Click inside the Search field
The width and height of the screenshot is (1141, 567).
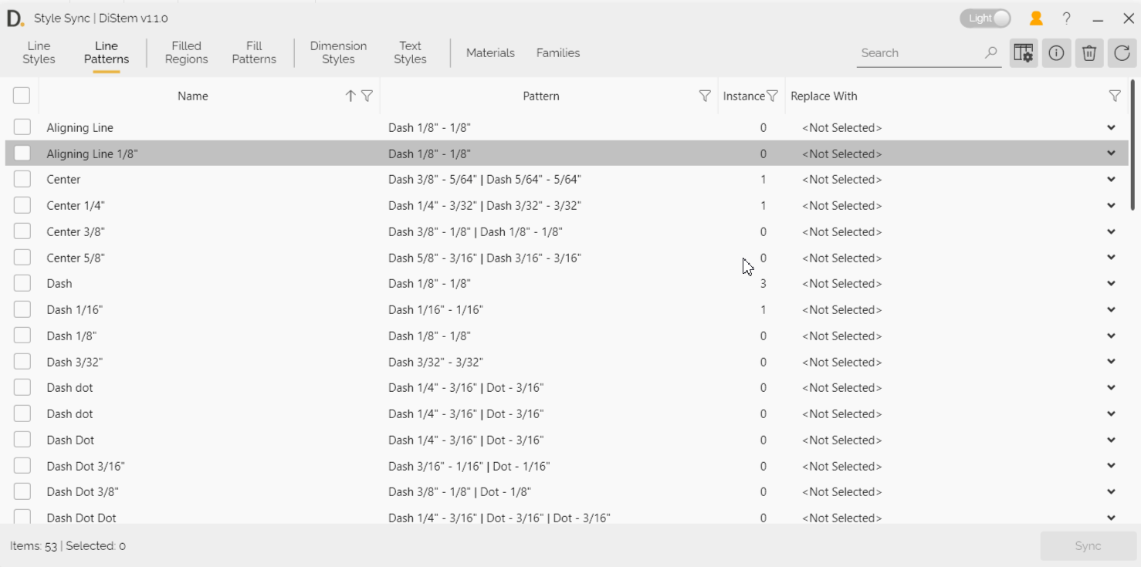tap(911, 52)
